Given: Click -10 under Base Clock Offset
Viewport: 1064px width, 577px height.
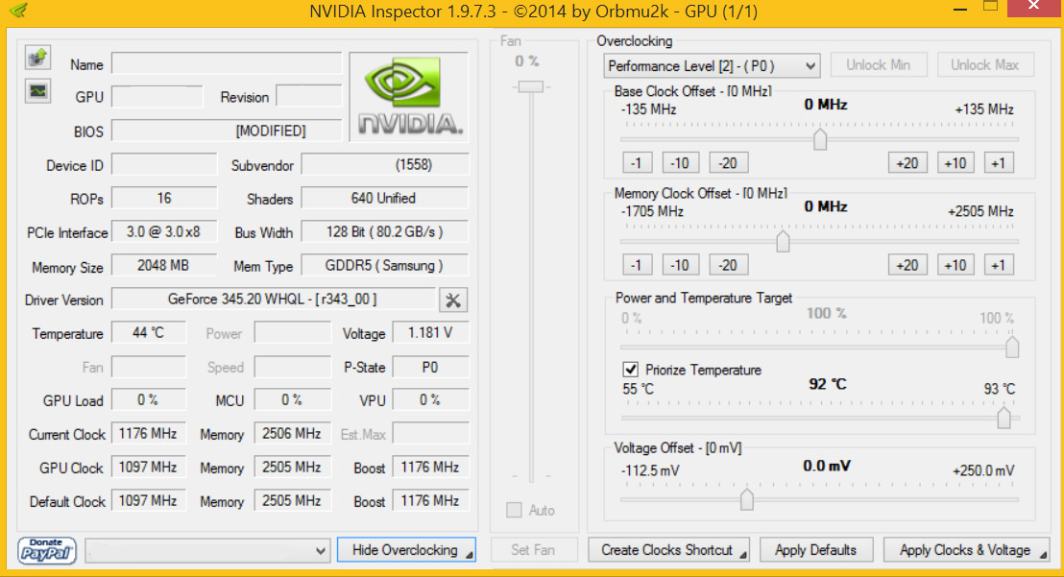Looking at the screenshot, I should (680, 162).
